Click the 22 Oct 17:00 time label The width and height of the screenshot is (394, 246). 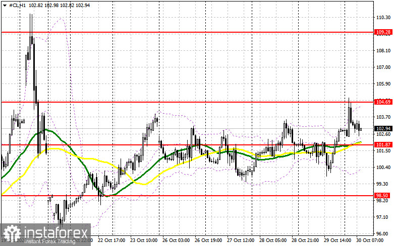[x=111, y=240]
